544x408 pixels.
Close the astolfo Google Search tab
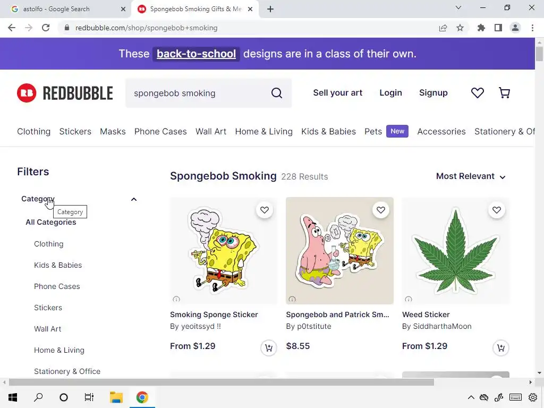click(123, 9)
